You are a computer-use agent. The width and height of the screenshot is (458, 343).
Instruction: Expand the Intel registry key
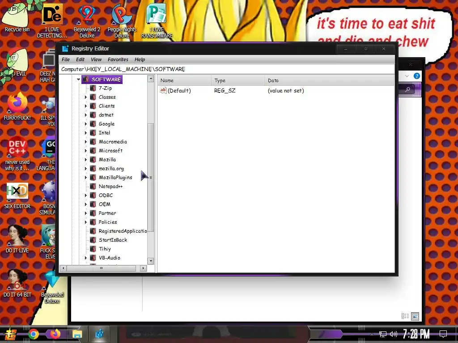[85, 133]
